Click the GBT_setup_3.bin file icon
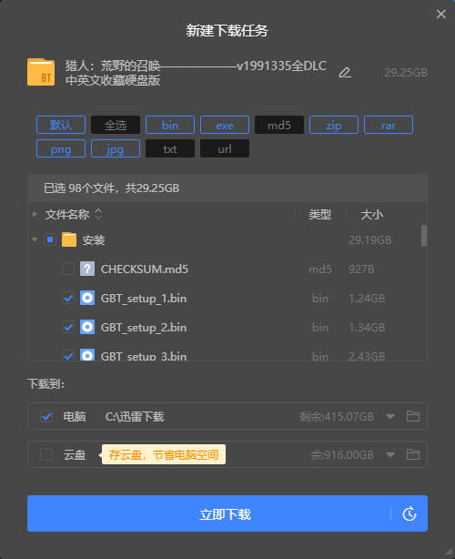Viewport: 455px width, 559px height. 87,355
